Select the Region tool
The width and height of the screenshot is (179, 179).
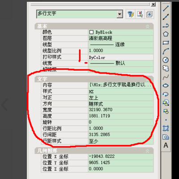[x=166, y=137]
